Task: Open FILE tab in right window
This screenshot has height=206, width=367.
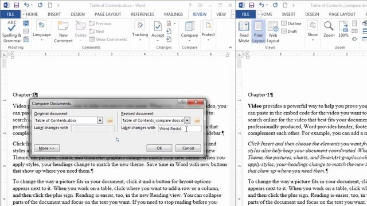Action: 245,14
